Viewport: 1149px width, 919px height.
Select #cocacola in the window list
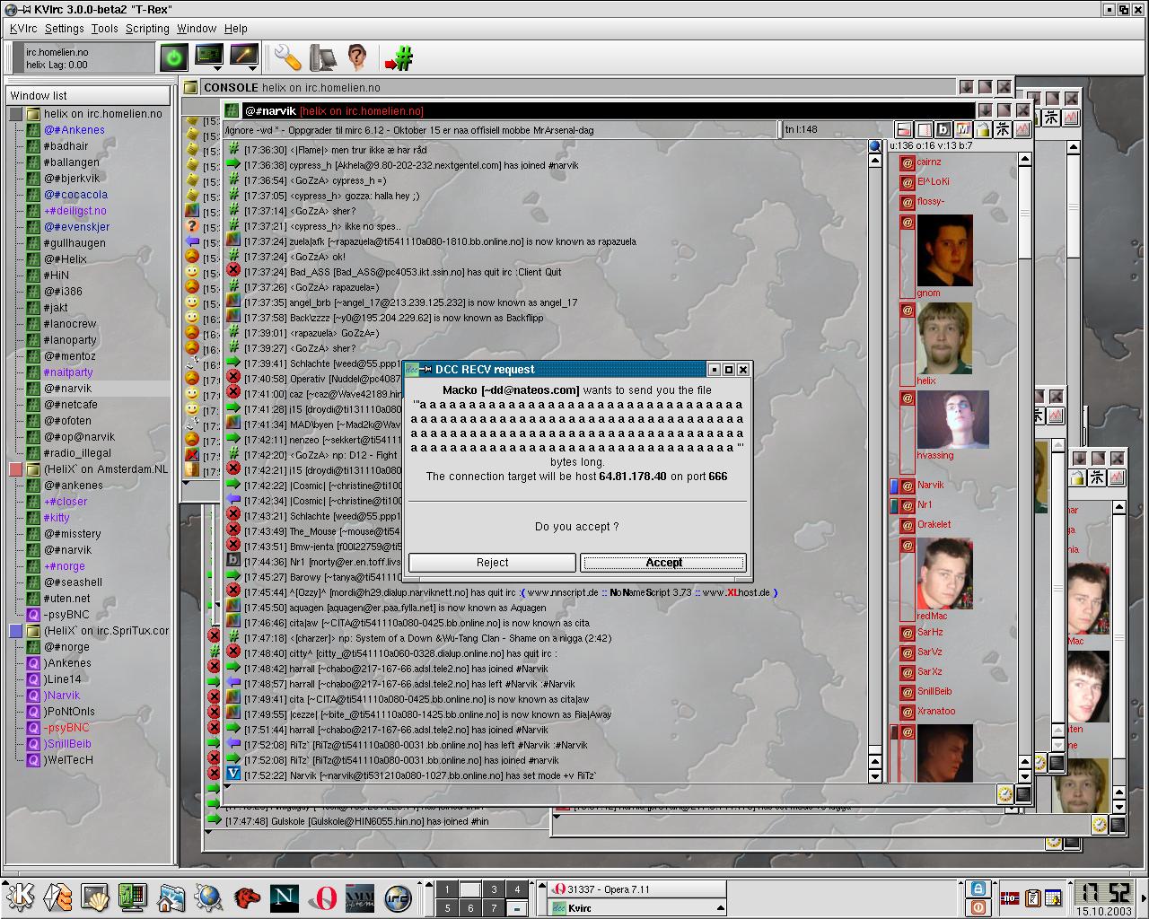point(76,195)
